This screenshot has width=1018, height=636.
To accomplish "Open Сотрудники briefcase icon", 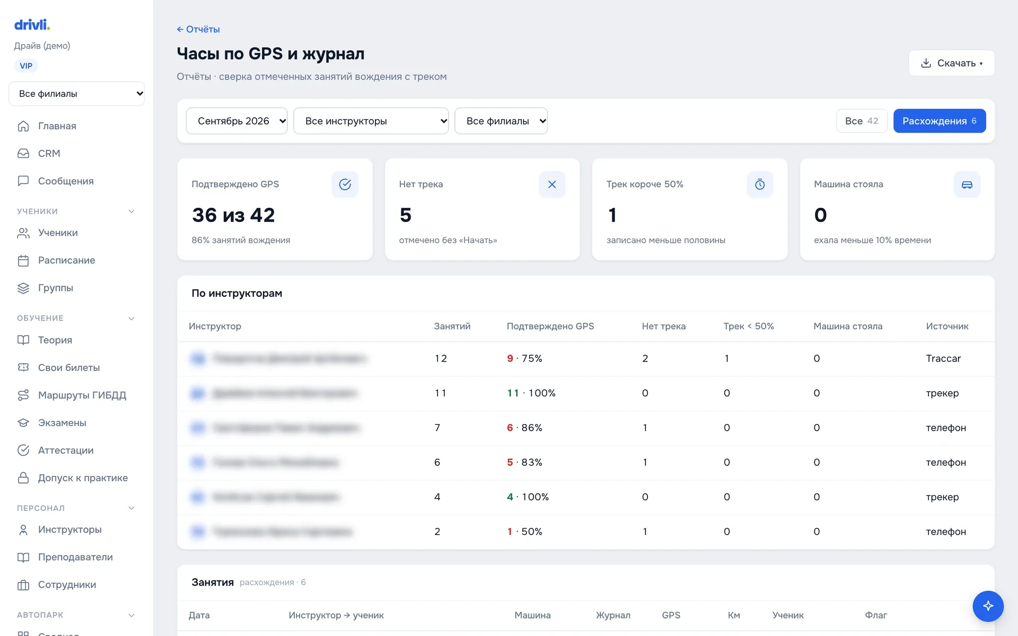I will pyautogui.click(x=23, y=585).
